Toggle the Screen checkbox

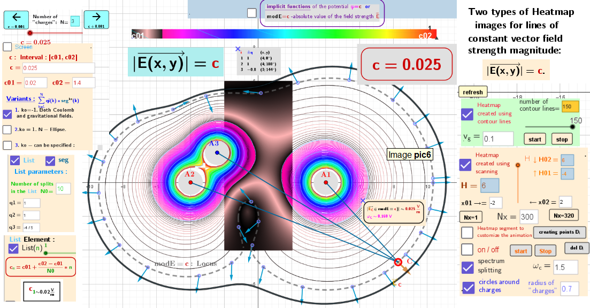tap(7, 47)
